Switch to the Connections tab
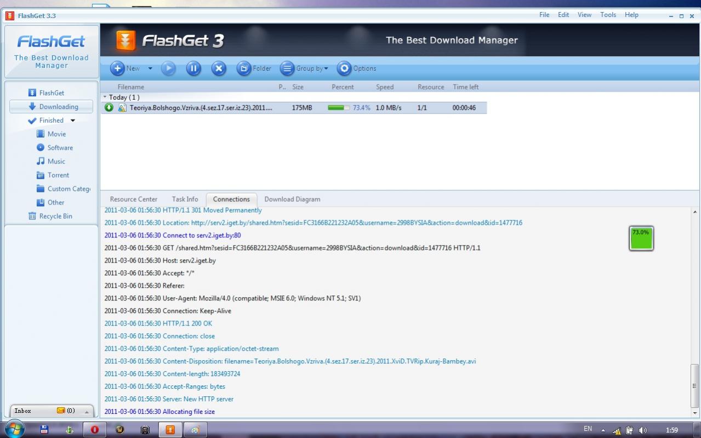The width and height of the screenshot is (701, 438). pos(231,200)
